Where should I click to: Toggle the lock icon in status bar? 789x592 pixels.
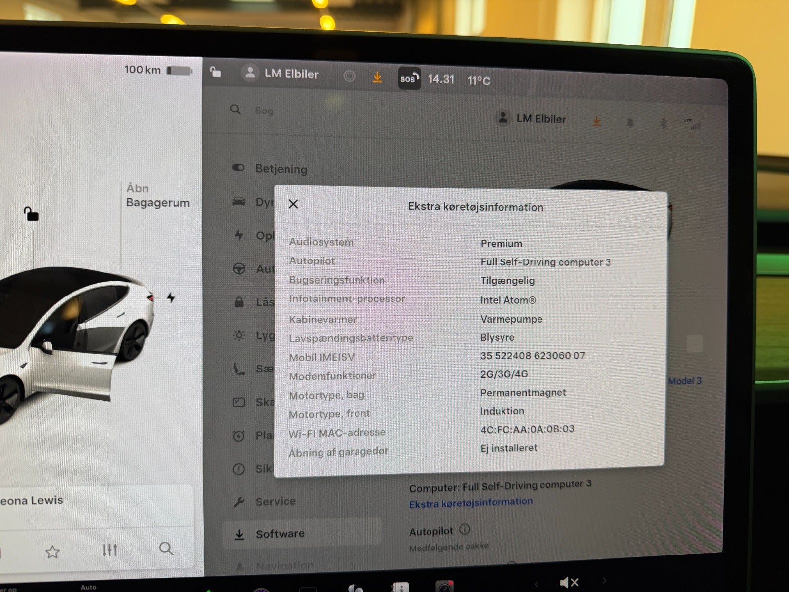pyautogui.click(x=215, y=73)
